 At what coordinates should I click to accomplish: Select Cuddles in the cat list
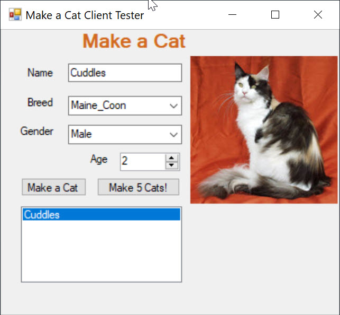point(102,214)
